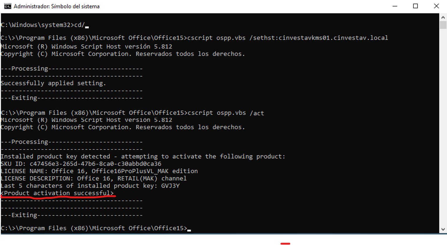The height and width of the screenshot is (245, 447).
Task: Click the 'Product activation successful' line
Action: tap(57, 193)
